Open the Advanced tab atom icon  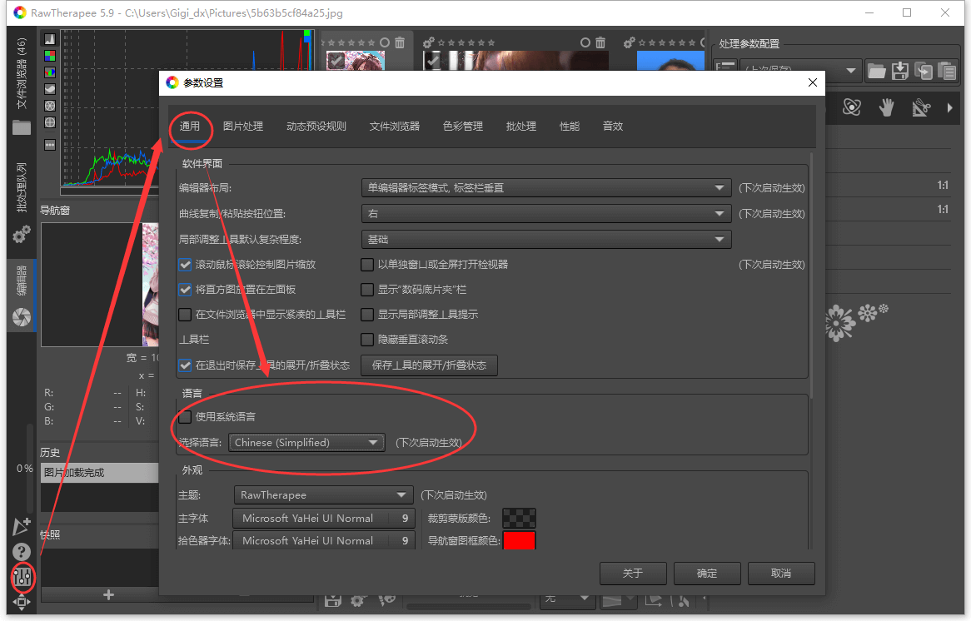click(852, 107)
